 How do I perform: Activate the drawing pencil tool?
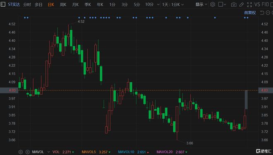coord(242,5)
